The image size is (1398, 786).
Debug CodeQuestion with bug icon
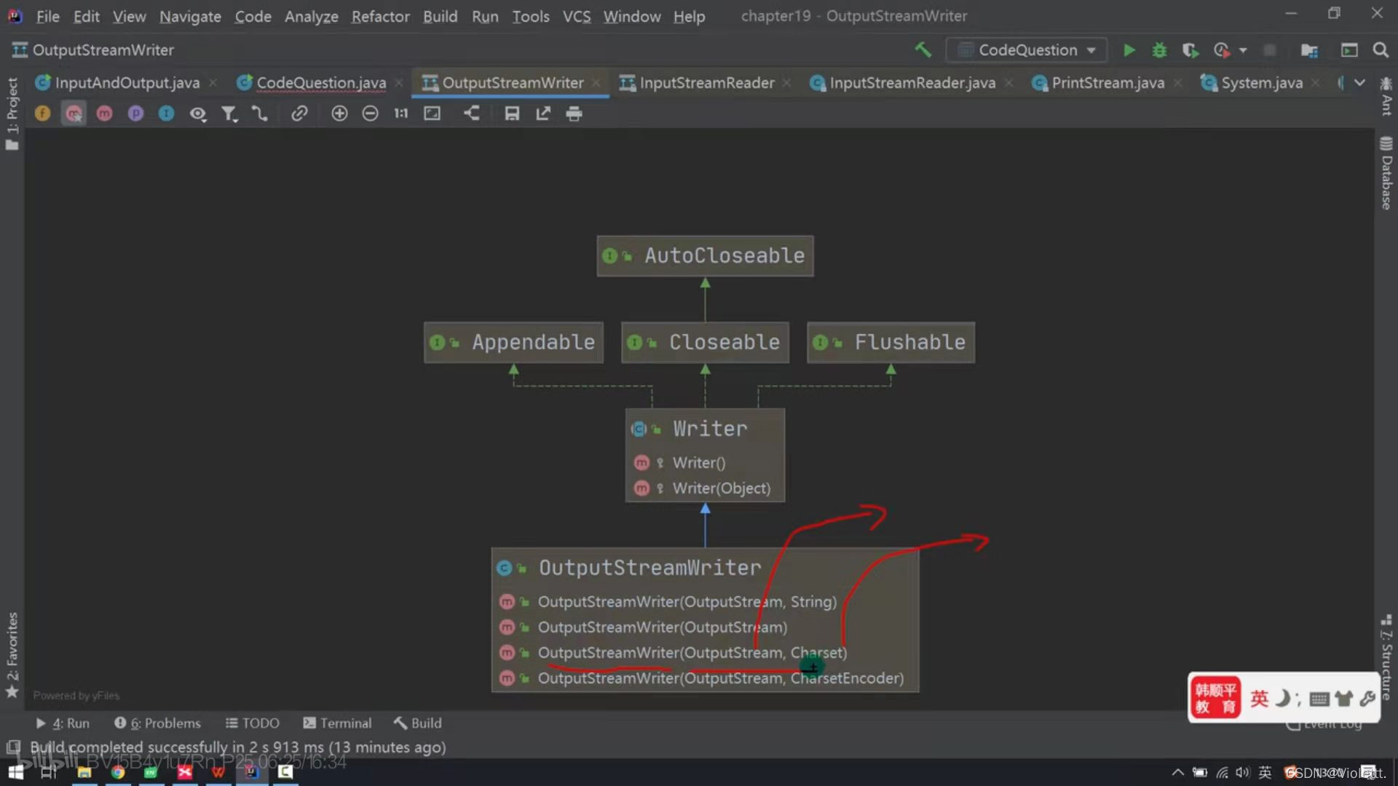1159,49
